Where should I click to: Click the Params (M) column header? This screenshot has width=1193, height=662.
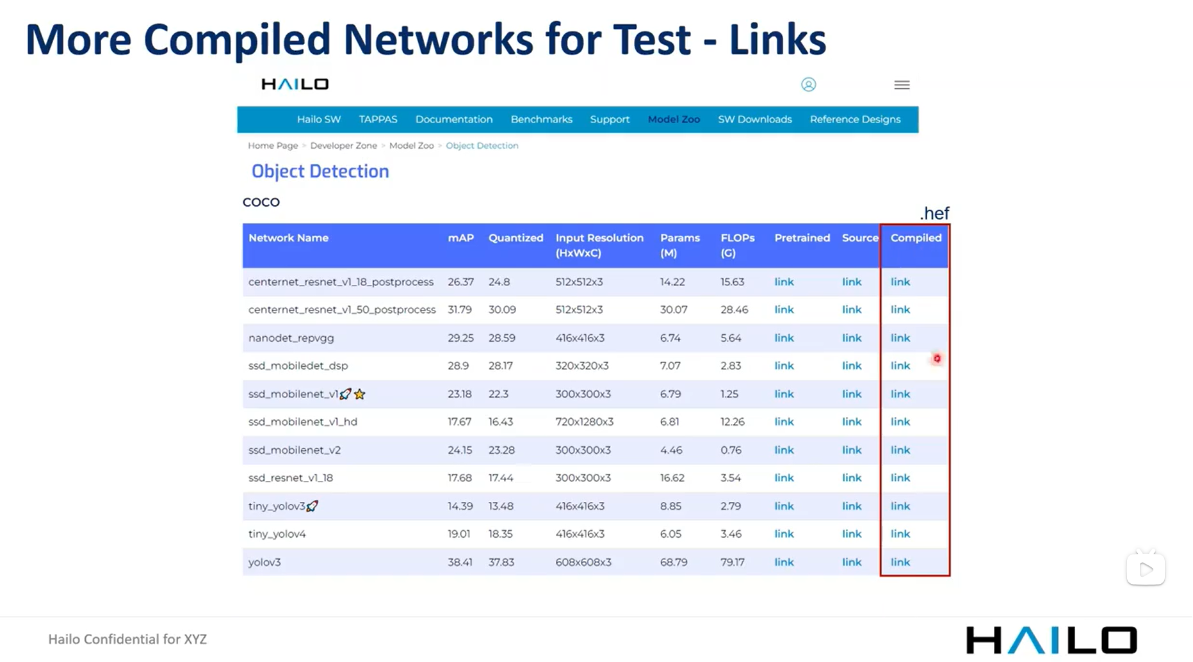point(679,245)
